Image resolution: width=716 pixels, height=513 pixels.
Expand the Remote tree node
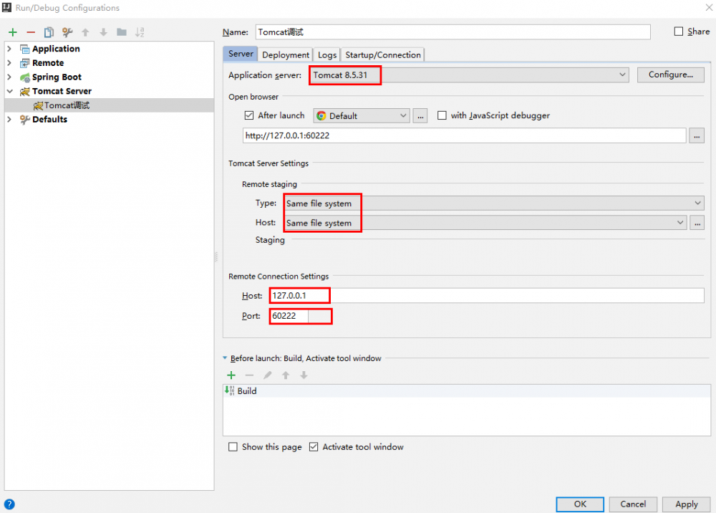coord(9,63)
